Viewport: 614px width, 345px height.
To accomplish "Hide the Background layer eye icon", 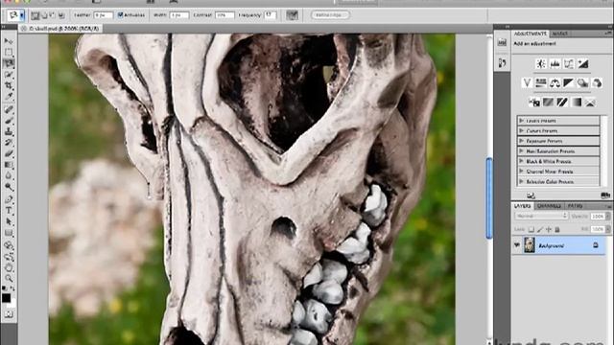I will 517,245.
